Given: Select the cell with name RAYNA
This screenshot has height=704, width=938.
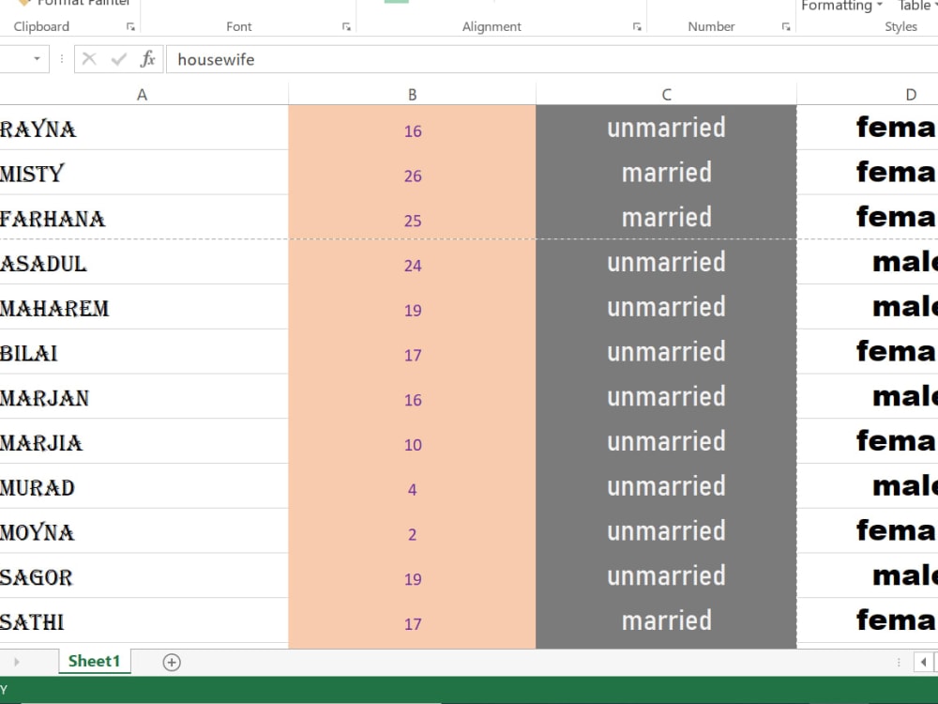Looking at the screenshot, I should (x=144, y=128).
